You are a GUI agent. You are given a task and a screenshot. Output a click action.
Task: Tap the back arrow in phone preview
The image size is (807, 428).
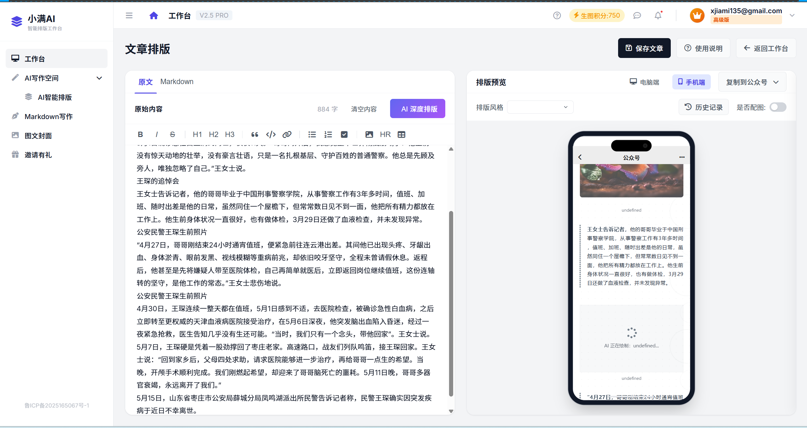pyautogui.click(x=580, y=157)
